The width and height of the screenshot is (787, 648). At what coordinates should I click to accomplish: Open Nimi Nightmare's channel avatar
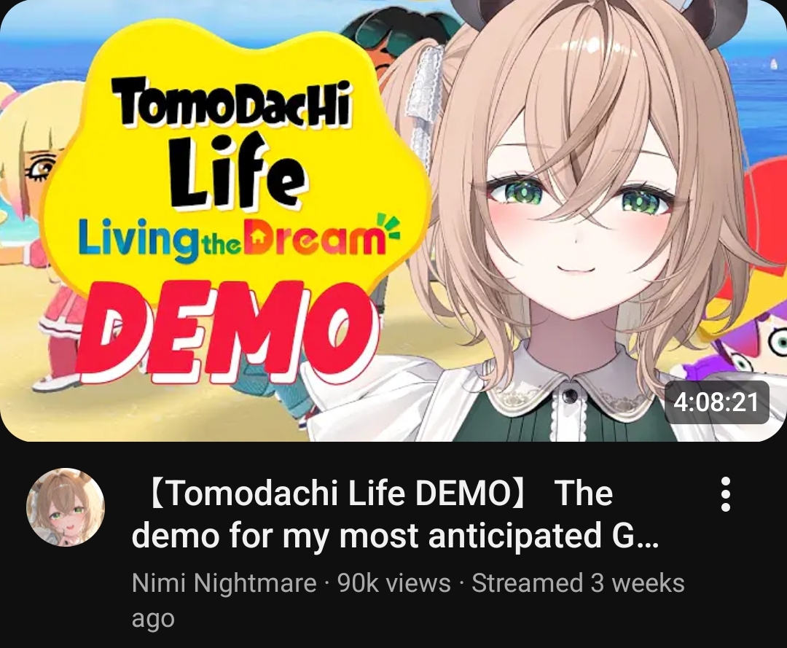pyautogui.click(x=66, y=507)
